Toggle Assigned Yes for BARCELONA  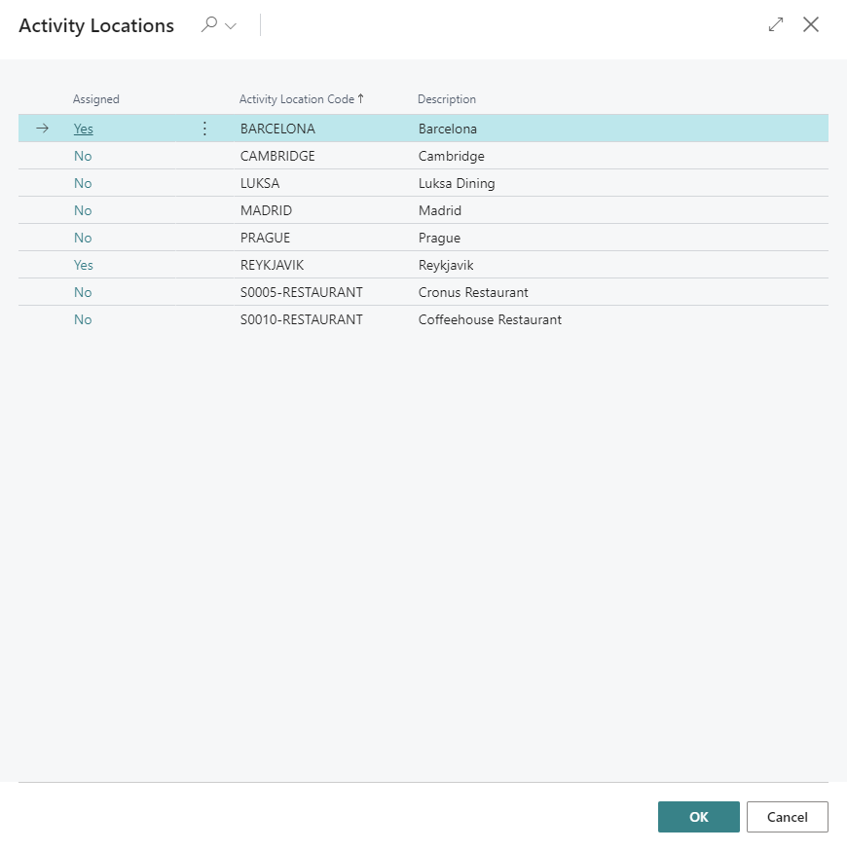coord(84,129)
